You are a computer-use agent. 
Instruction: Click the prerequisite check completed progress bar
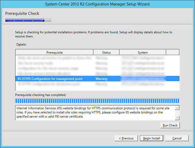[x=97, y=101]
